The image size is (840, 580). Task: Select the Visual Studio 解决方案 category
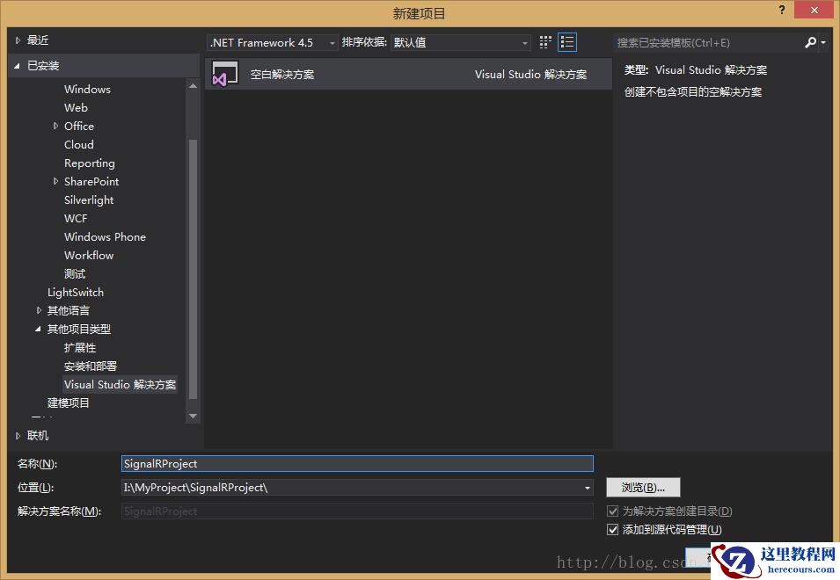click(x=120, y=384)
